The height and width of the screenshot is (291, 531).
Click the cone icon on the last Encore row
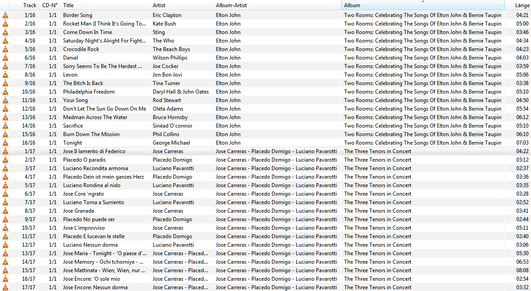click(x=5, y=287)
